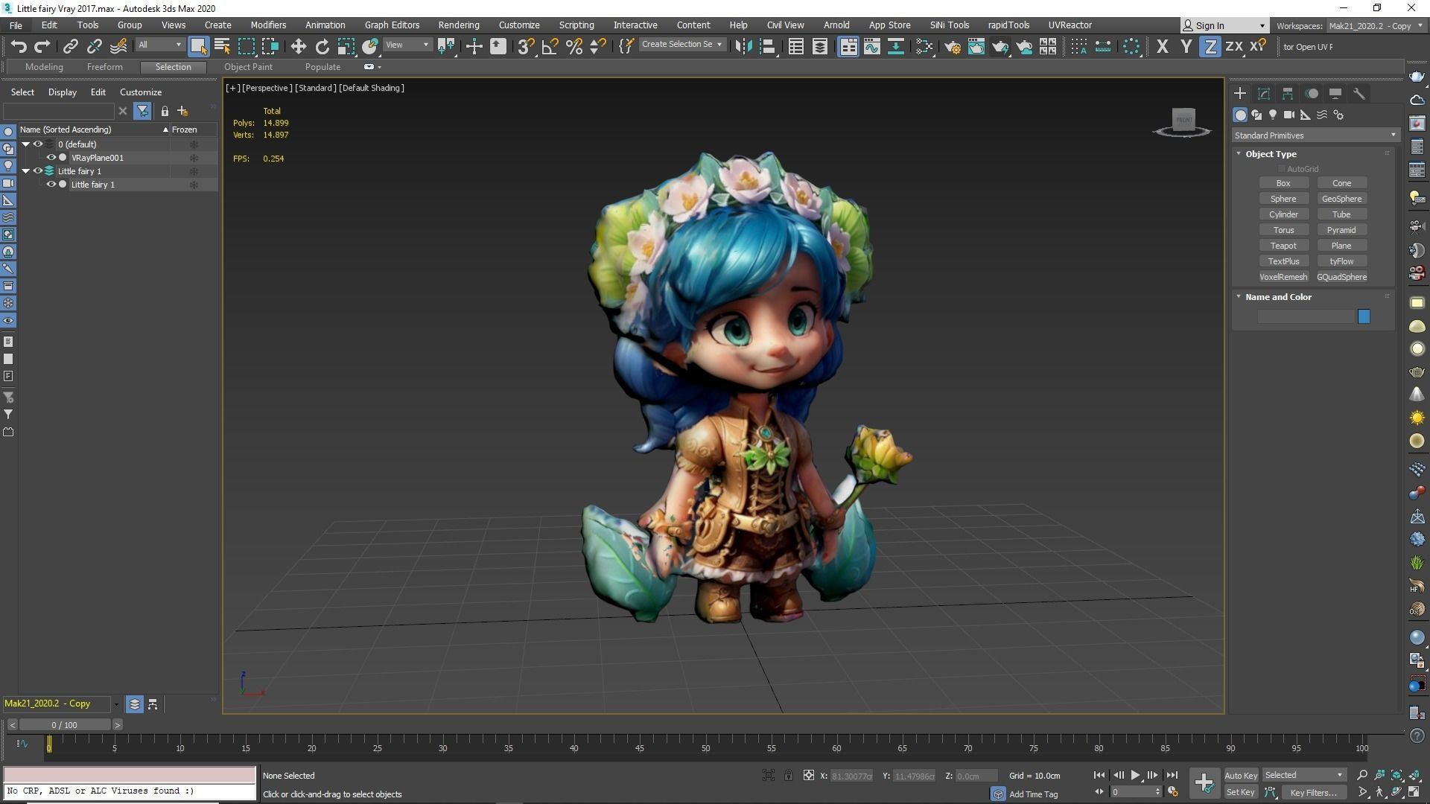1430x804 pixels.
Task: Toggle the 3D Snaps icon
Action: 526,46
